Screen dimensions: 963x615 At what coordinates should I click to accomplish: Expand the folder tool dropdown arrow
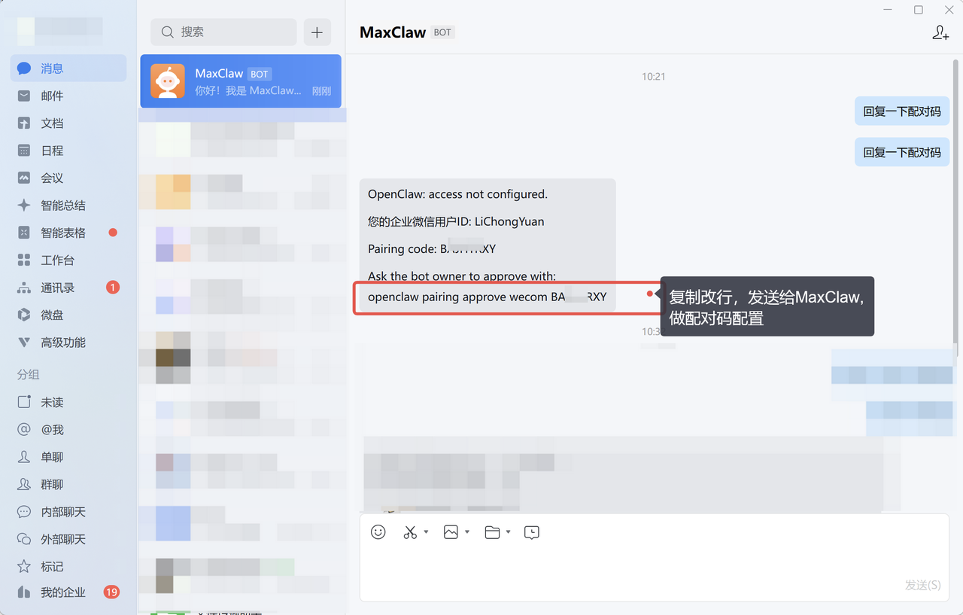click(509, 532)
